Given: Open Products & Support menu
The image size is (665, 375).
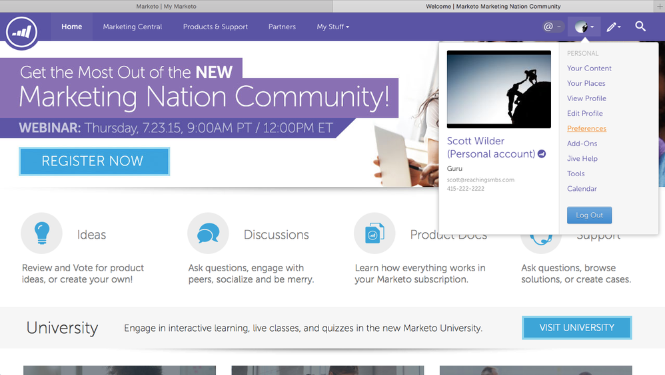Looking at the screenshot, I should (215, 27).
